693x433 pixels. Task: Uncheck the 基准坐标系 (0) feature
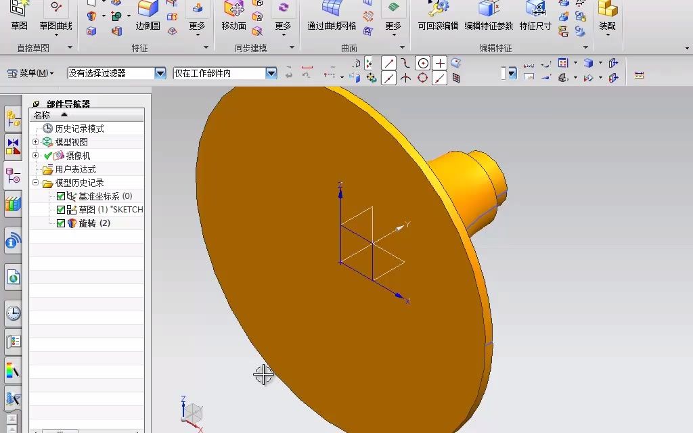coord(60,196)
